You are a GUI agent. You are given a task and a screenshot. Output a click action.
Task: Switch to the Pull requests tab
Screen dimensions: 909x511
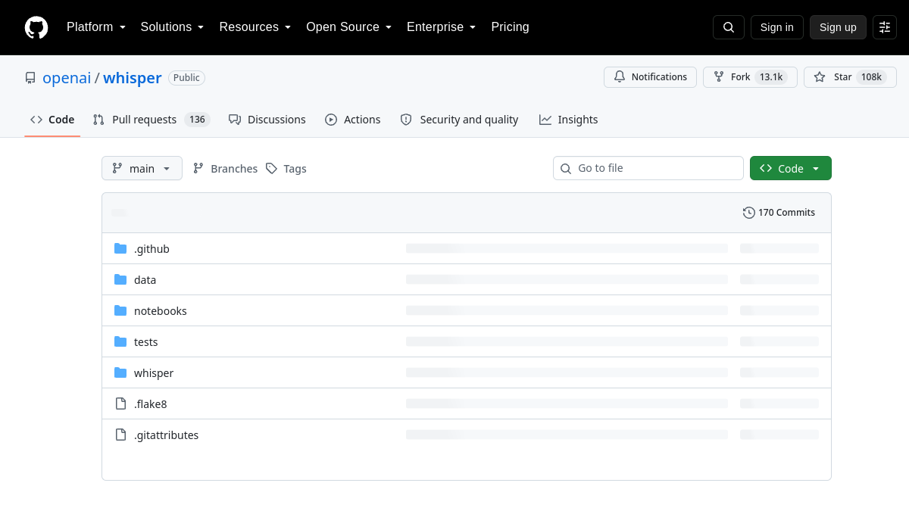click(151, 120)
